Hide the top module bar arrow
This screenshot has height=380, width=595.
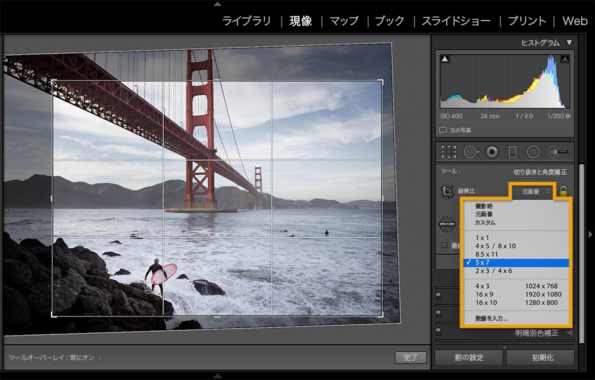coord(218,4)
